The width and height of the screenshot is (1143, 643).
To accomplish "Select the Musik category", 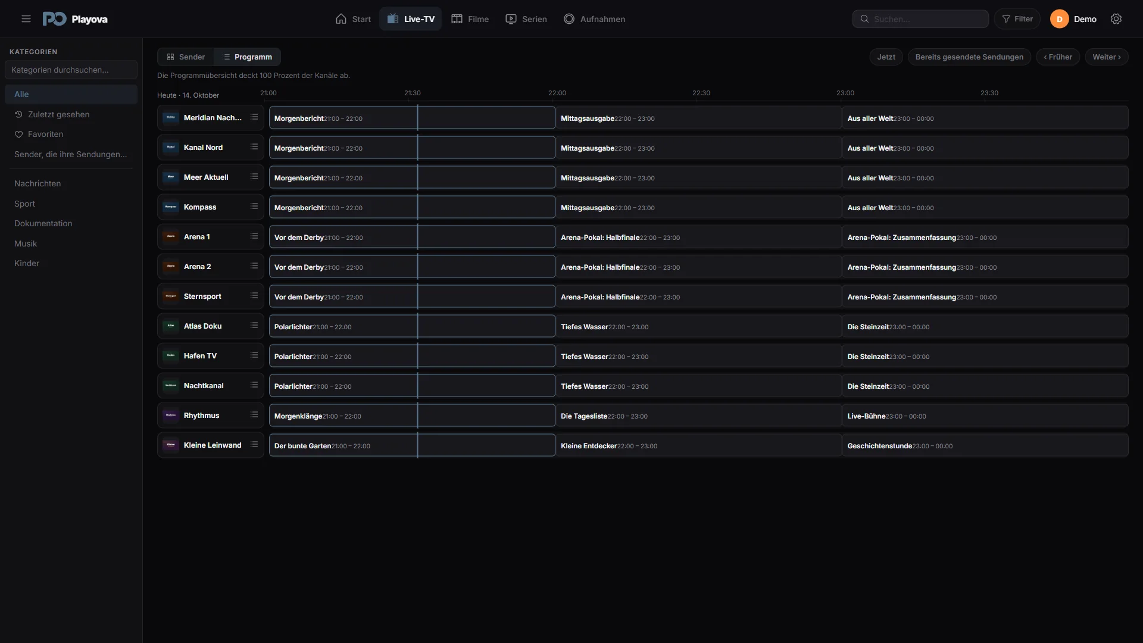I will [x=71, y=244].
